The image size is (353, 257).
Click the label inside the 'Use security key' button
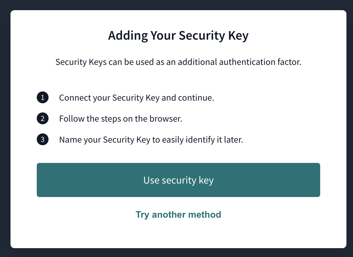click(x=178, y=180)
